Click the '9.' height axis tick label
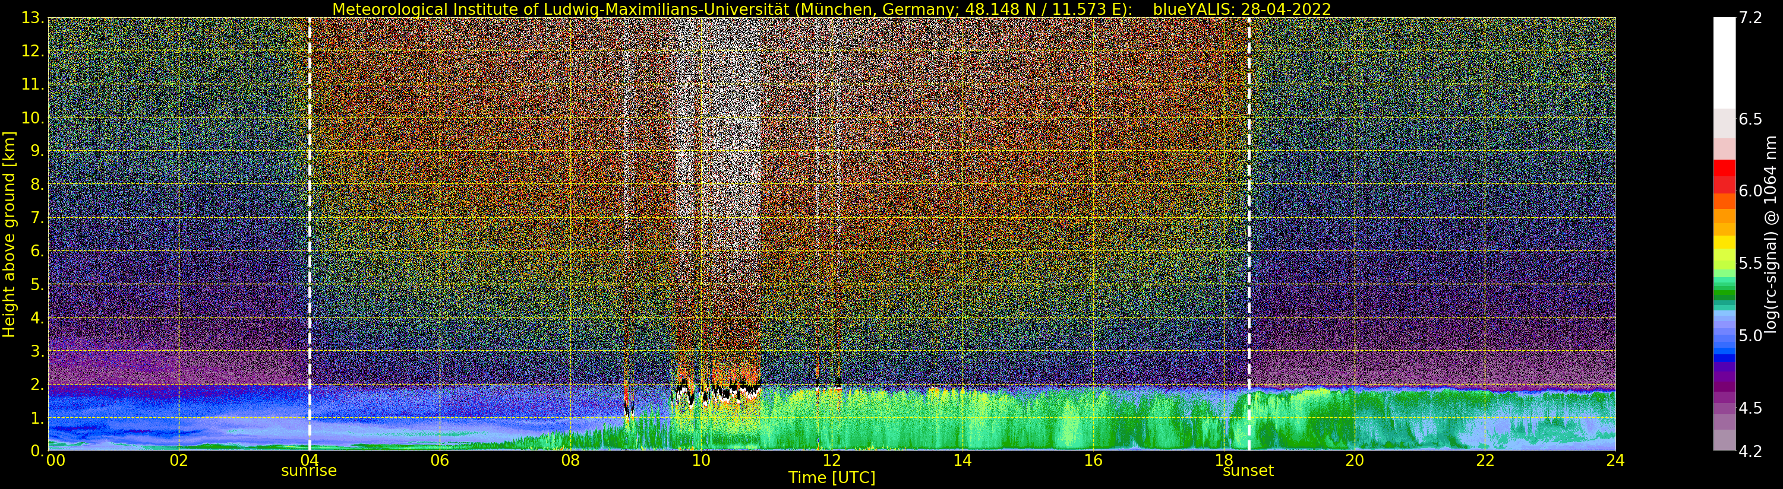1783x489 pixels. (37, 151)
